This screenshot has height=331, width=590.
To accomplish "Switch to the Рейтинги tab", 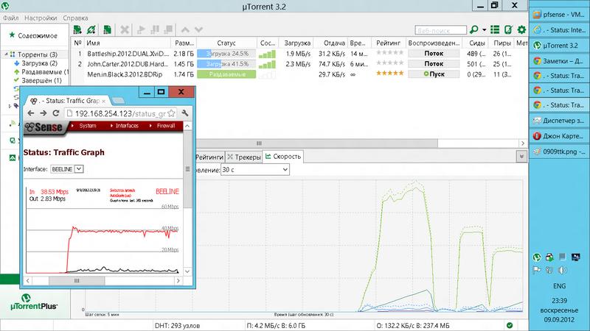I will pos(209,157).
